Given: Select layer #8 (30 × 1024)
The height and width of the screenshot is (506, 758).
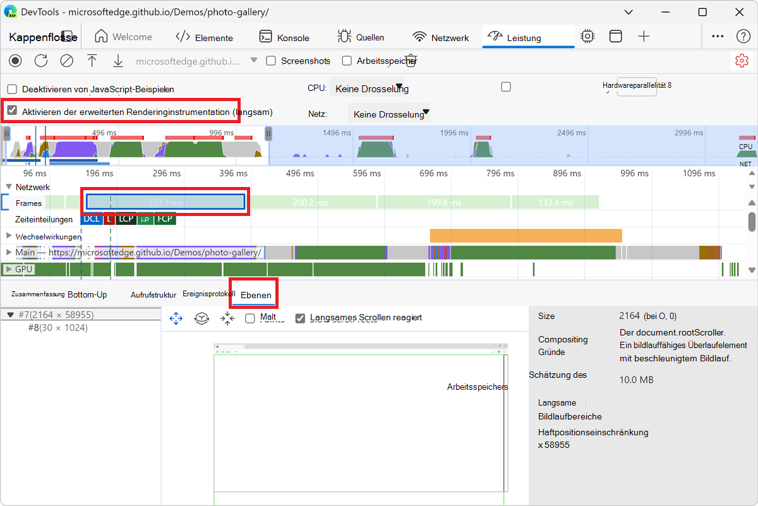Looking at the screenshot, I should (57, 328).
